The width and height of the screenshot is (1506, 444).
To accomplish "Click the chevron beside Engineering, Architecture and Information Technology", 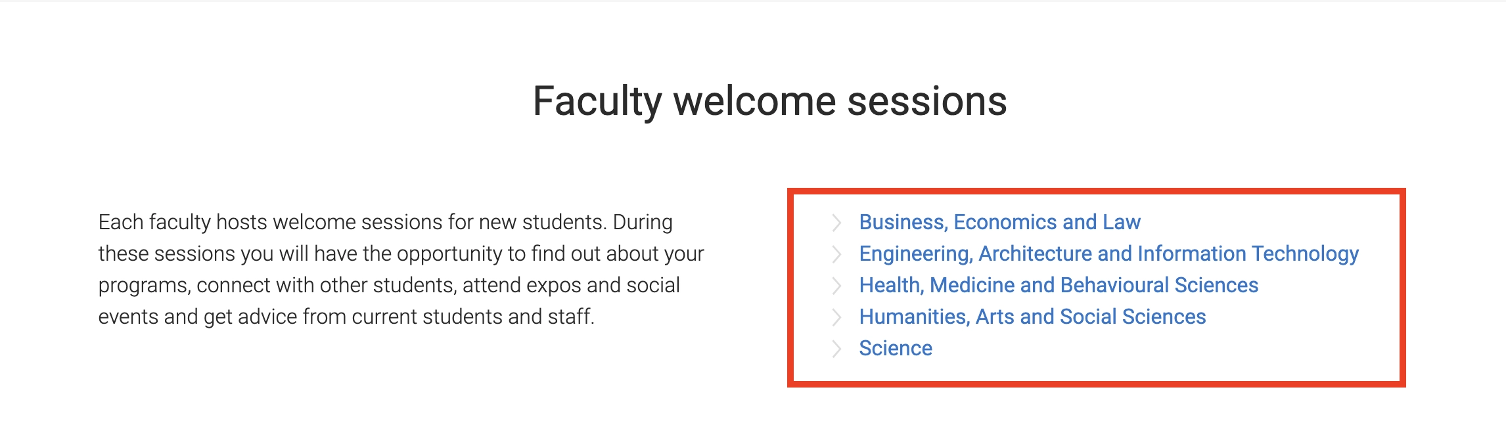I will [836, 254].
